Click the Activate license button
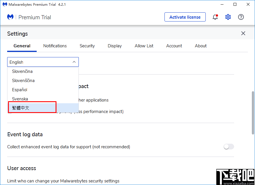 pos(185,17)
